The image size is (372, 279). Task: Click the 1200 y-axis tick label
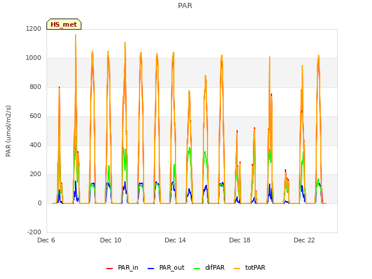[34, 29]
